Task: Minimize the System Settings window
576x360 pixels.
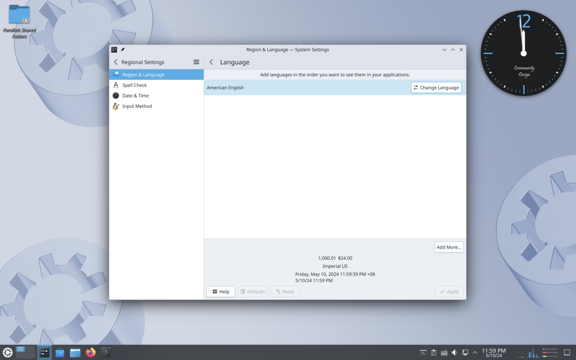Action: point(444,49)
